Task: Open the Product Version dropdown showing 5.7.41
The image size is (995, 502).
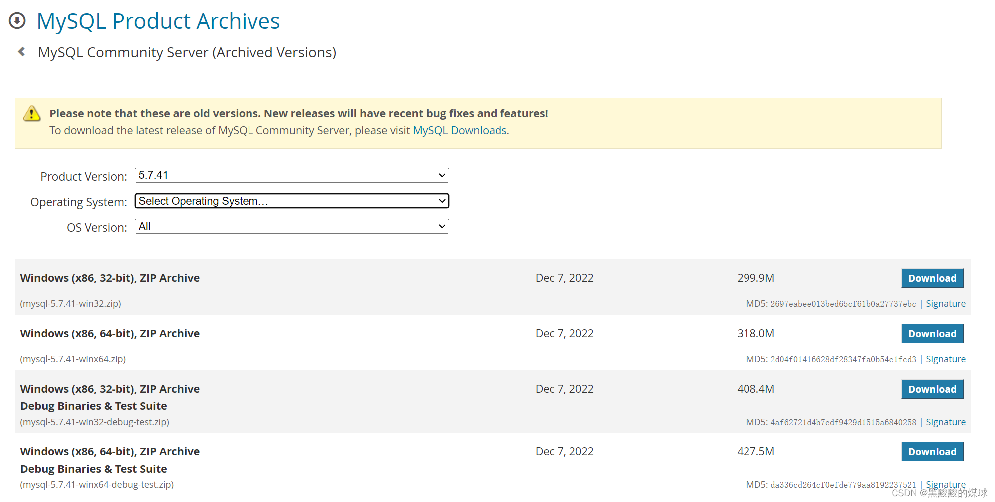Action: tap(291, 175)
